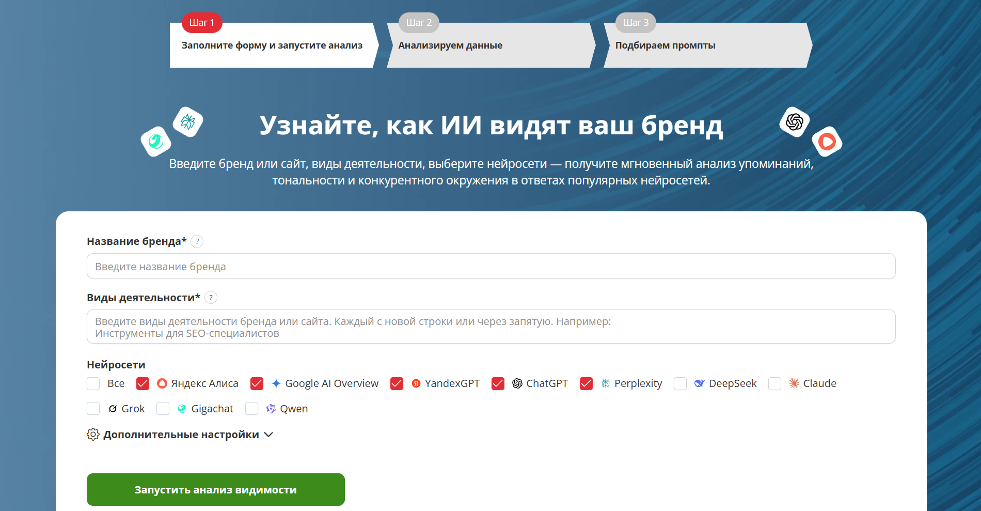Focus the brand name input field
This screenshot has height=511, width=981.
click(x=490, y=267)
